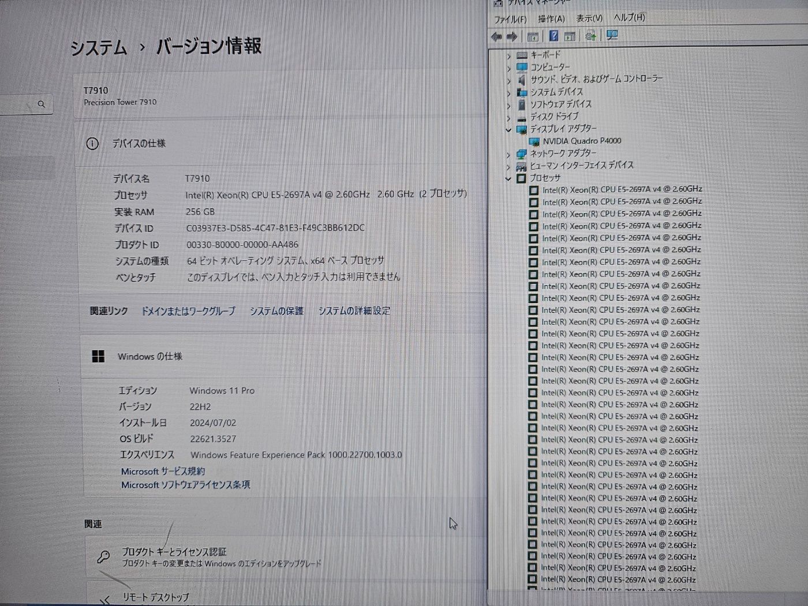Click the info icon beside デバイスの仕様

click(92, 144)
